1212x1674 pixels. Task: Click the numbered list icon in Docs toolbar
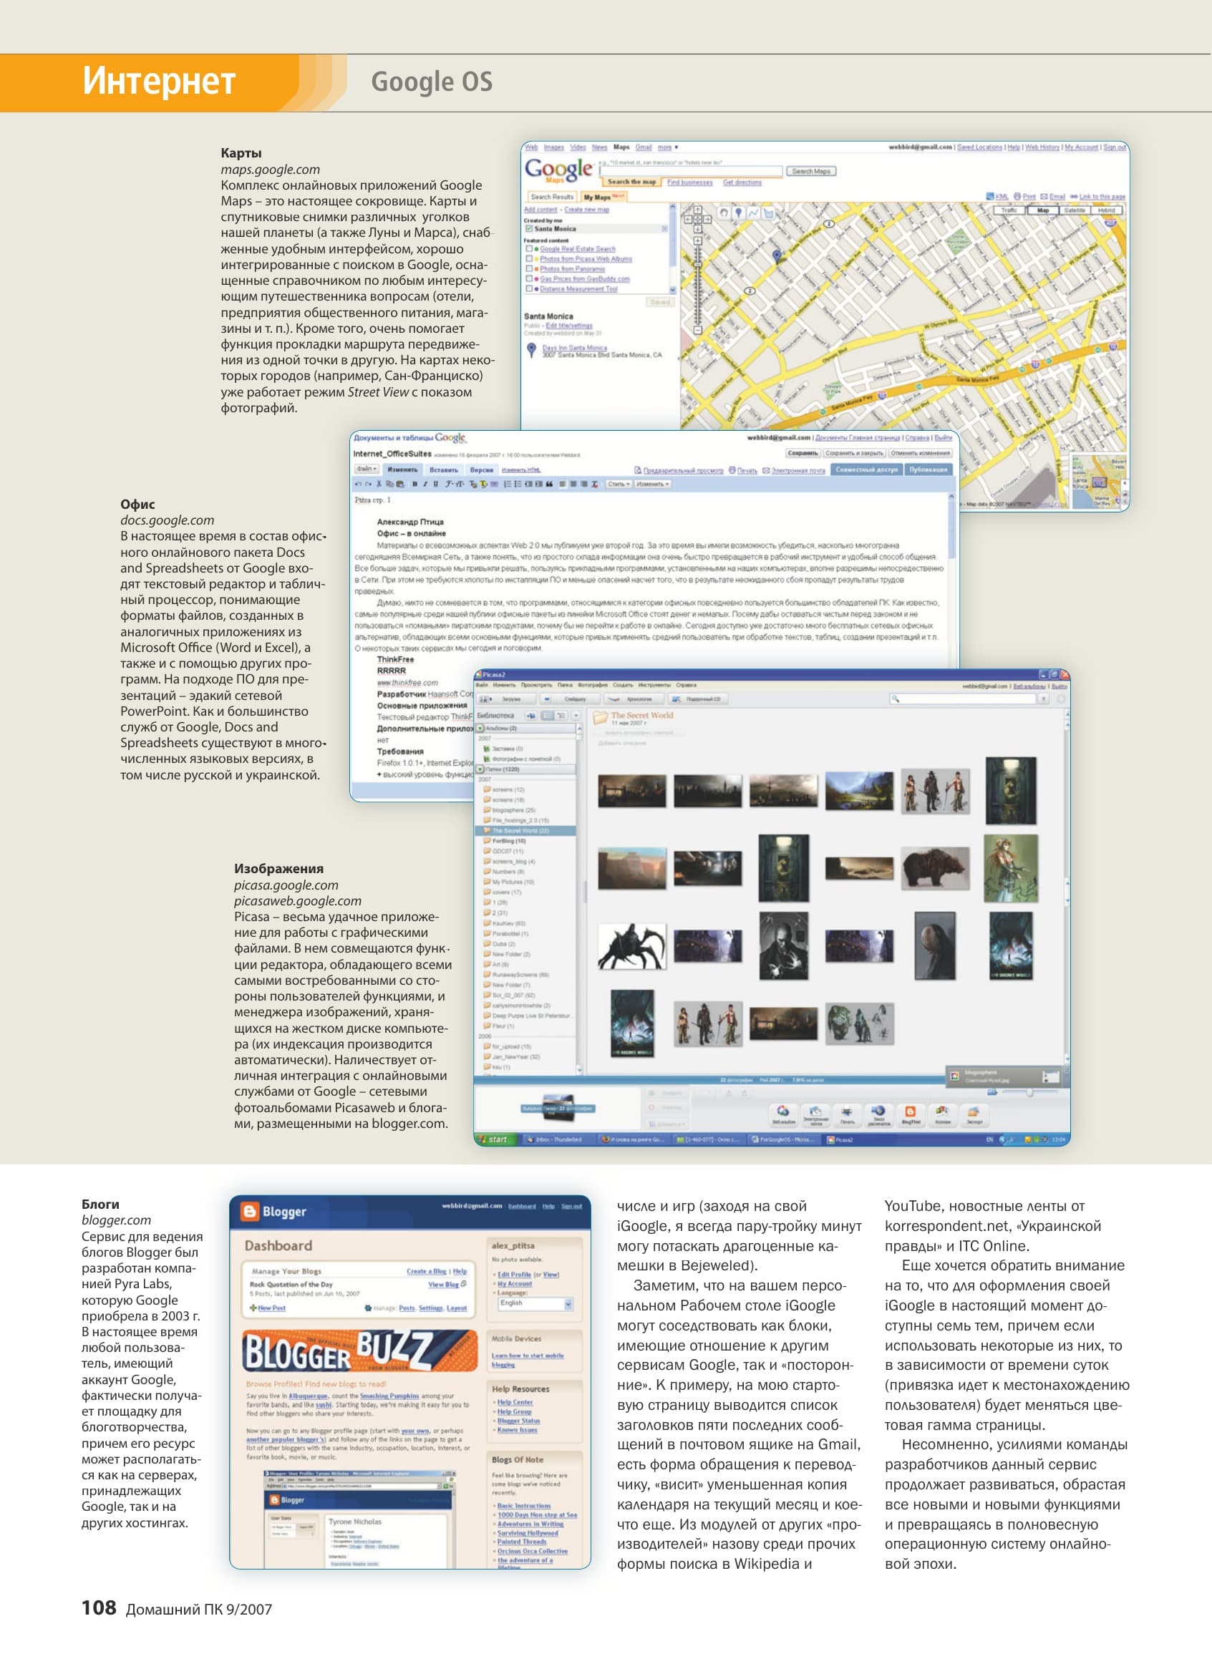(507, 485)
